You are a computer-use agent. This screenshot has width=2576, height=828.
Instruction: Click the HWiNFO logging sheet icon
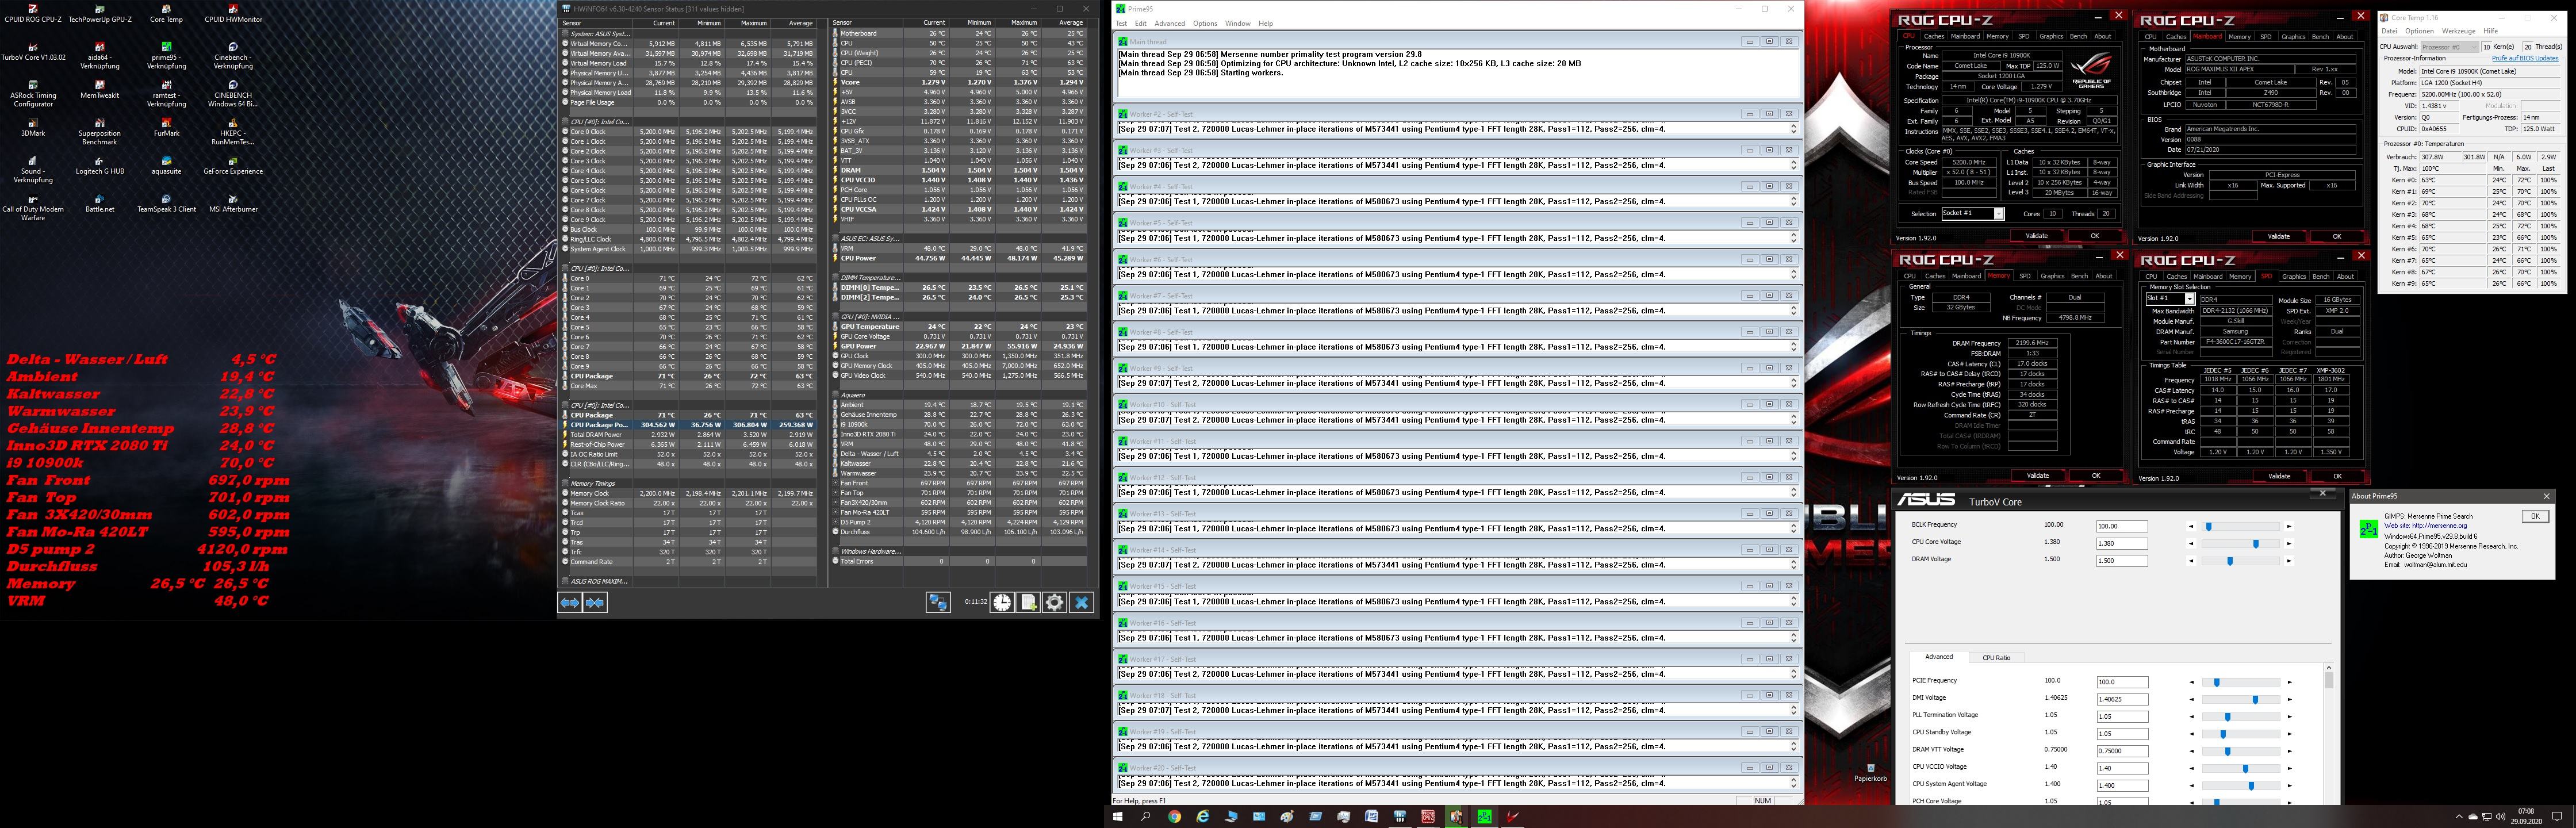point(1028,602)
